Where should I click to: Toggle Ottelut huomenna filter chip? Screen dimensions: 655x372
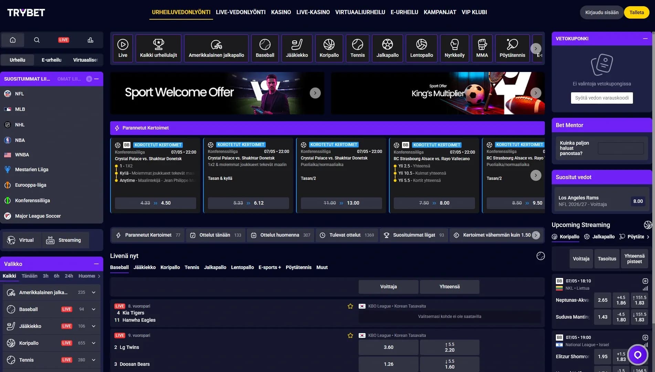coord(281,235)
